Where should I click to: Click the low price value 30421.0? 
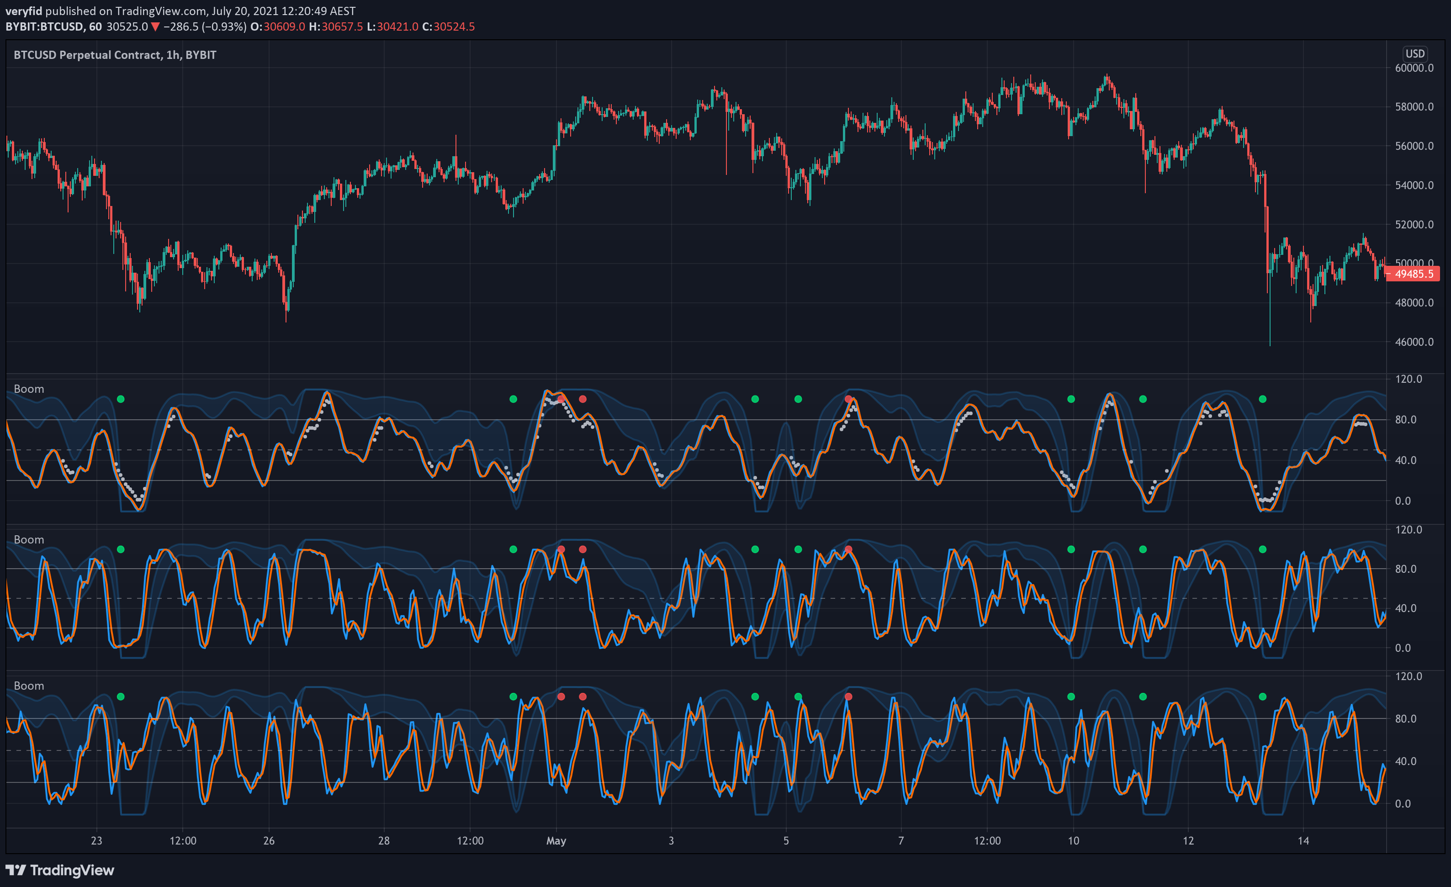tap(397, 26)
